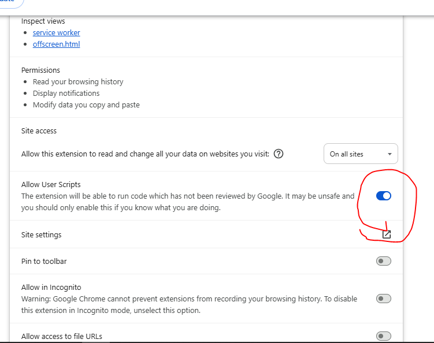The width and height of the screenshot is (434, 343).
Task: Click the Site settings row label
Action: (x=41, y=235)
